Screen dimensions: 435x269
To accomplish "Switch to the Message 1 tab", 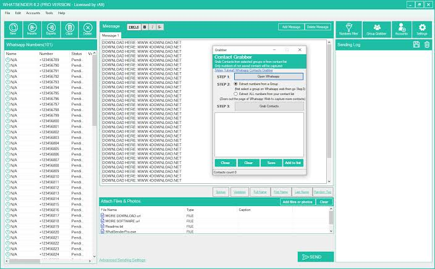I will coord(111,35).
